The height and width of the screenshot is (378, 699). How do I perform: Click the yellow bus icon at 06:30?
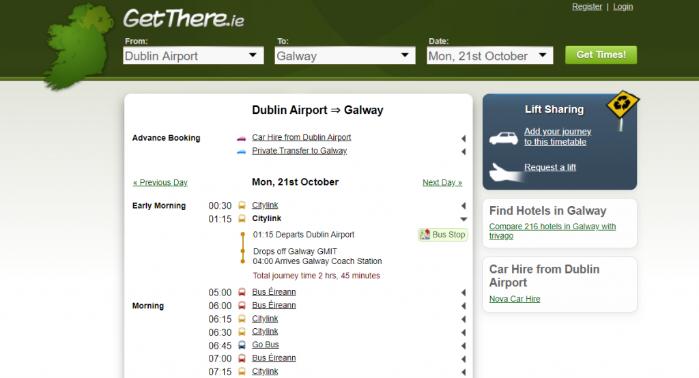coord(242,332)
